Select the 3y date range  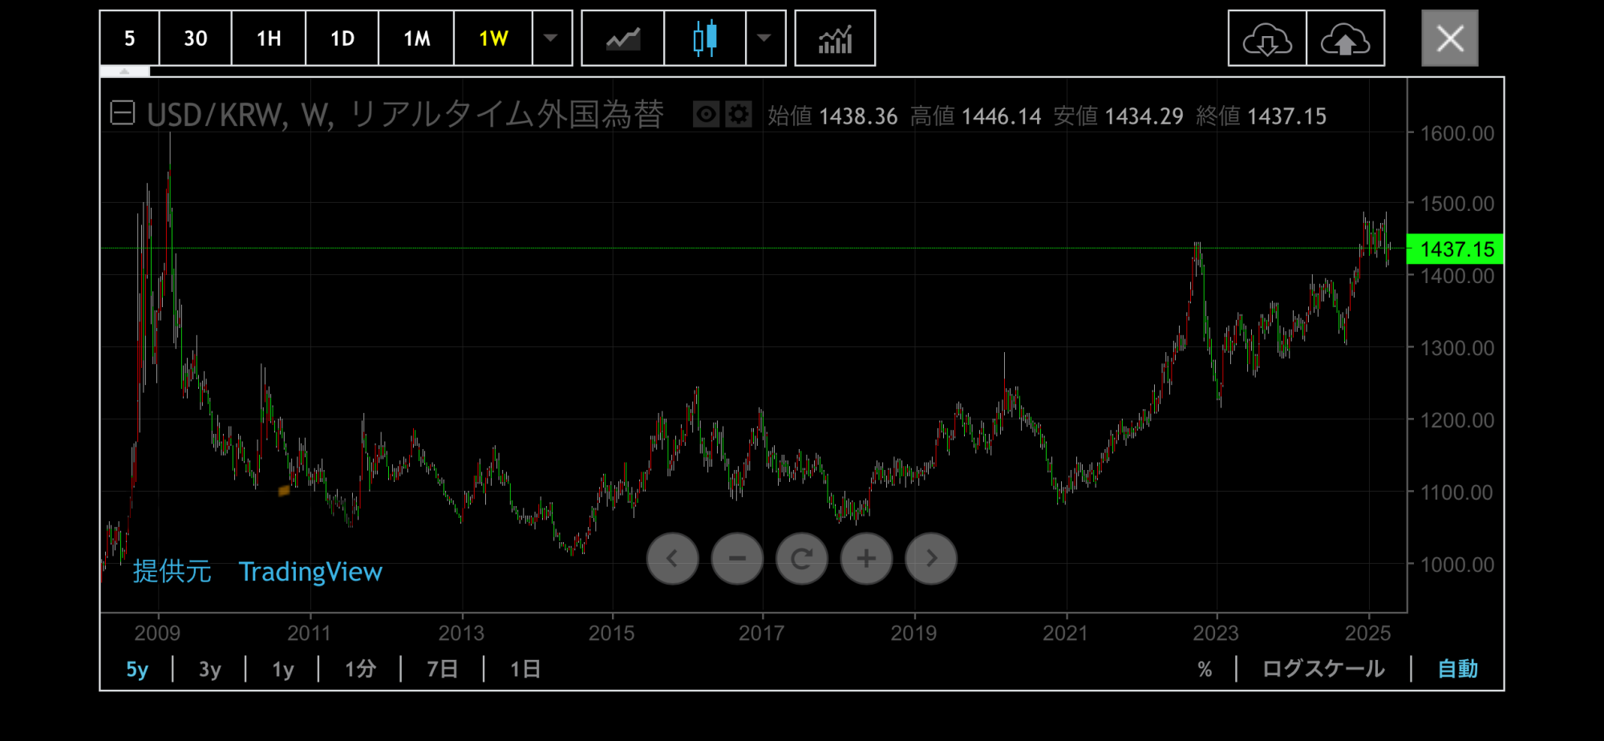click(209, 669)
